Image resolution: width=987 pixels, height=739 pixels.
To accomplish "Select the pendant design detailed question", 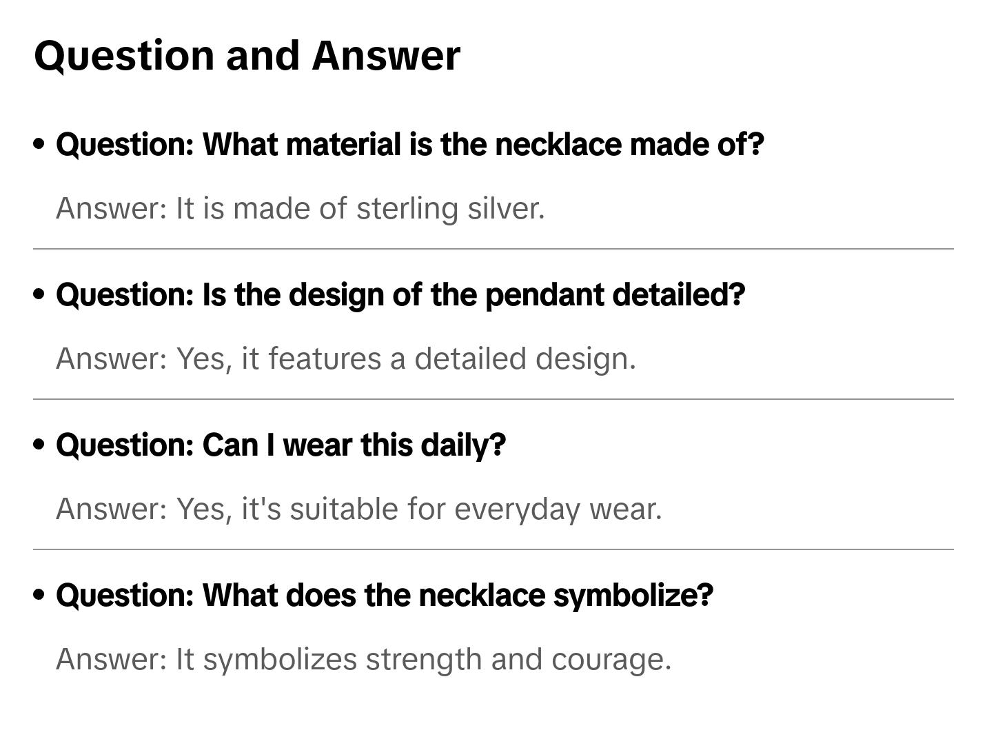I will tap(400, 295).
